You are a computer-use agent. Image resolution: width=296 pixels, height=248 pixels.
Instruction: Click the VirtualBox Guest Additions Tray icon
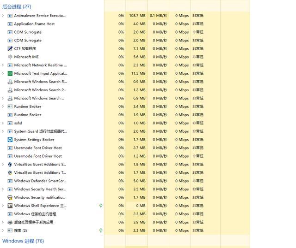point(10,173)
